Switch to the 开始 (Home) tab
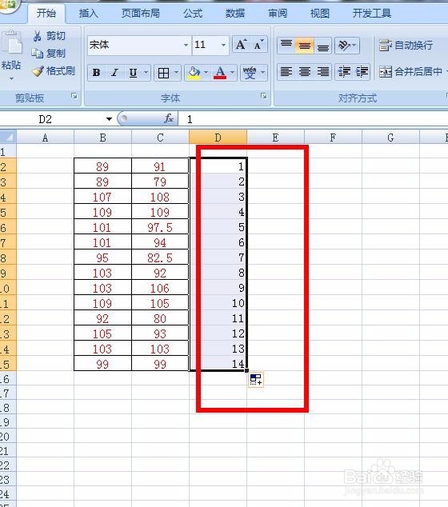448x507 pixels. 46,14
